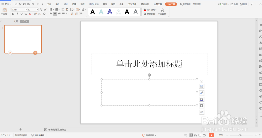Start slideshow with the orange play button
Image resolution: width=262 pixels, height=138 pixels.
point(211,135)
